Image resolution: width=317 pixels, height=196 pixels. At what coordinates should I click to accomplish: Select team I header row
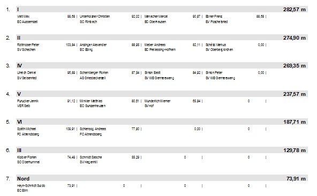point(162,9)
